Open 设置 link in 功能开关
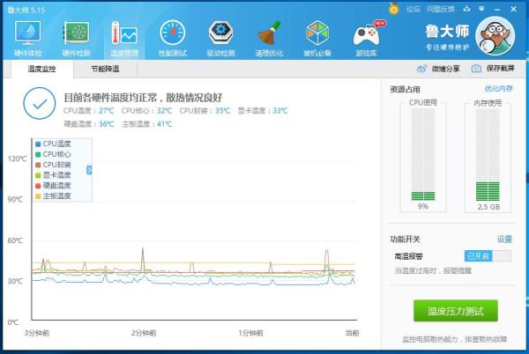The width and height of the screenshot is (529, 354). pyautogui.click(x=504, y=240)
